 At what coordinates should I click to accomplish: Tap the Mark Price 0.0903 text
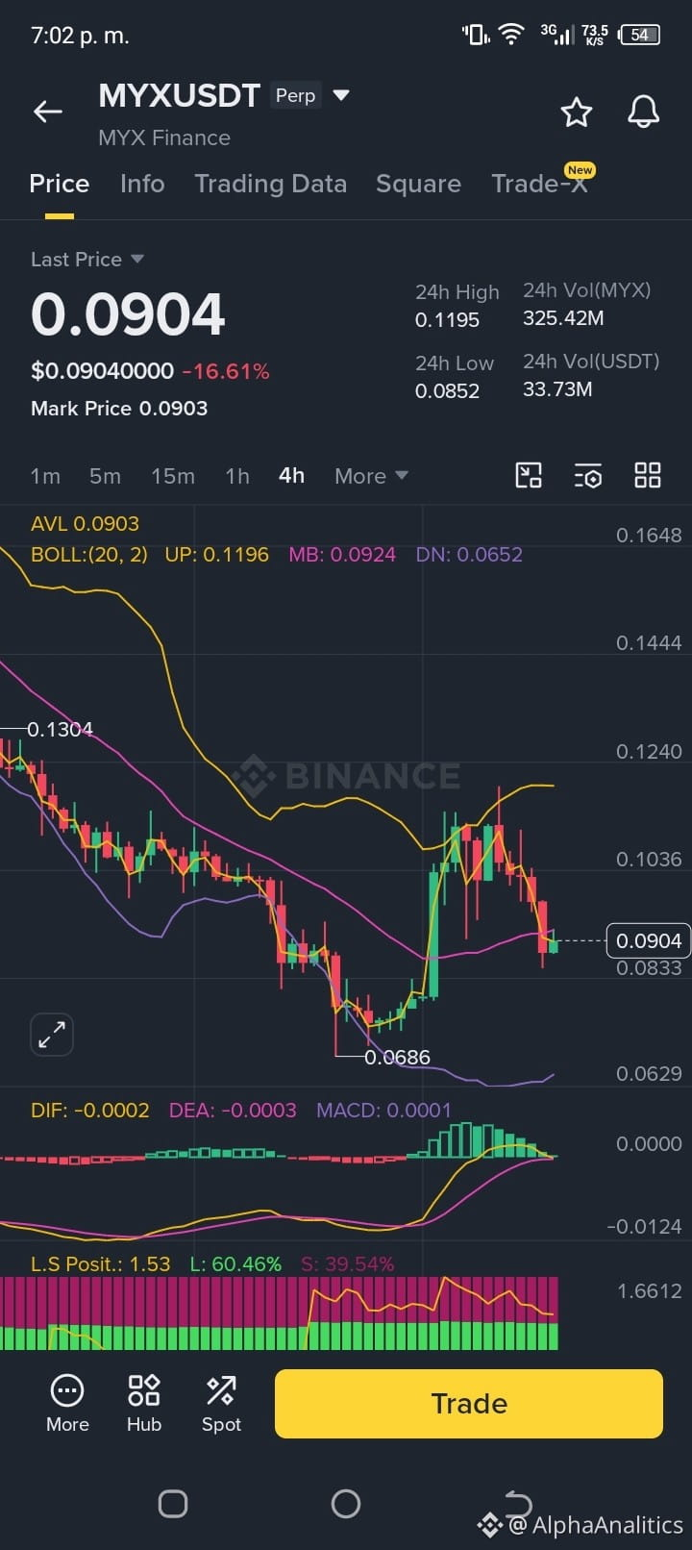119,408
